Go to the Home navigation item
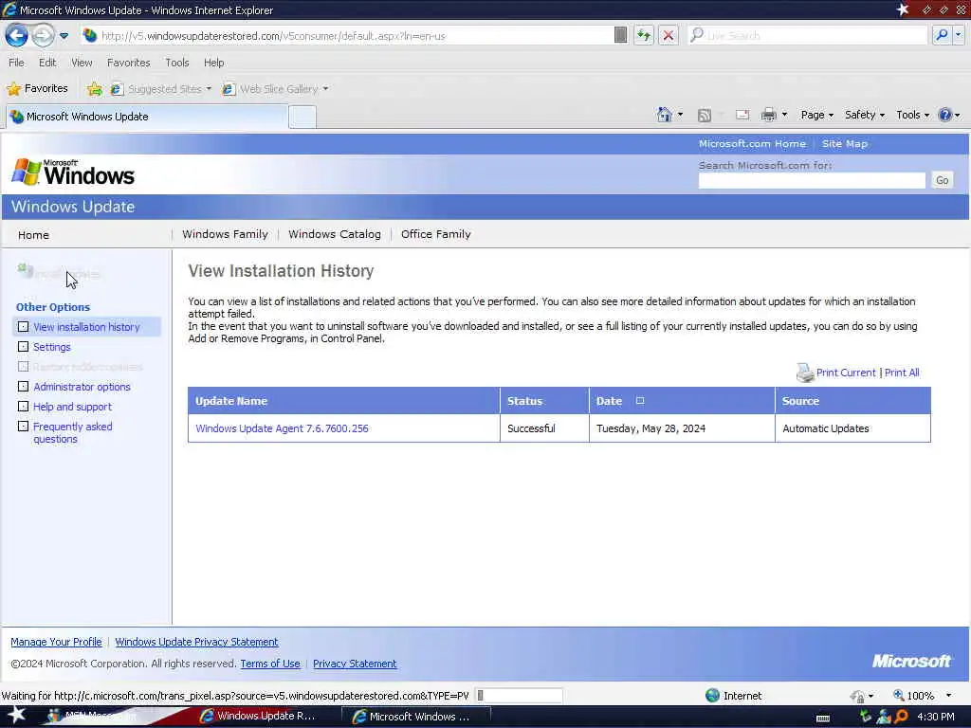Image resolution: width=971 pixels, height=728 pixels. click(x=33, y=235)
